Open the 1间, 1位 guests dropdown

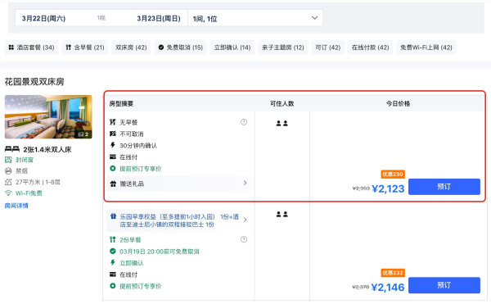pos(255,18)
